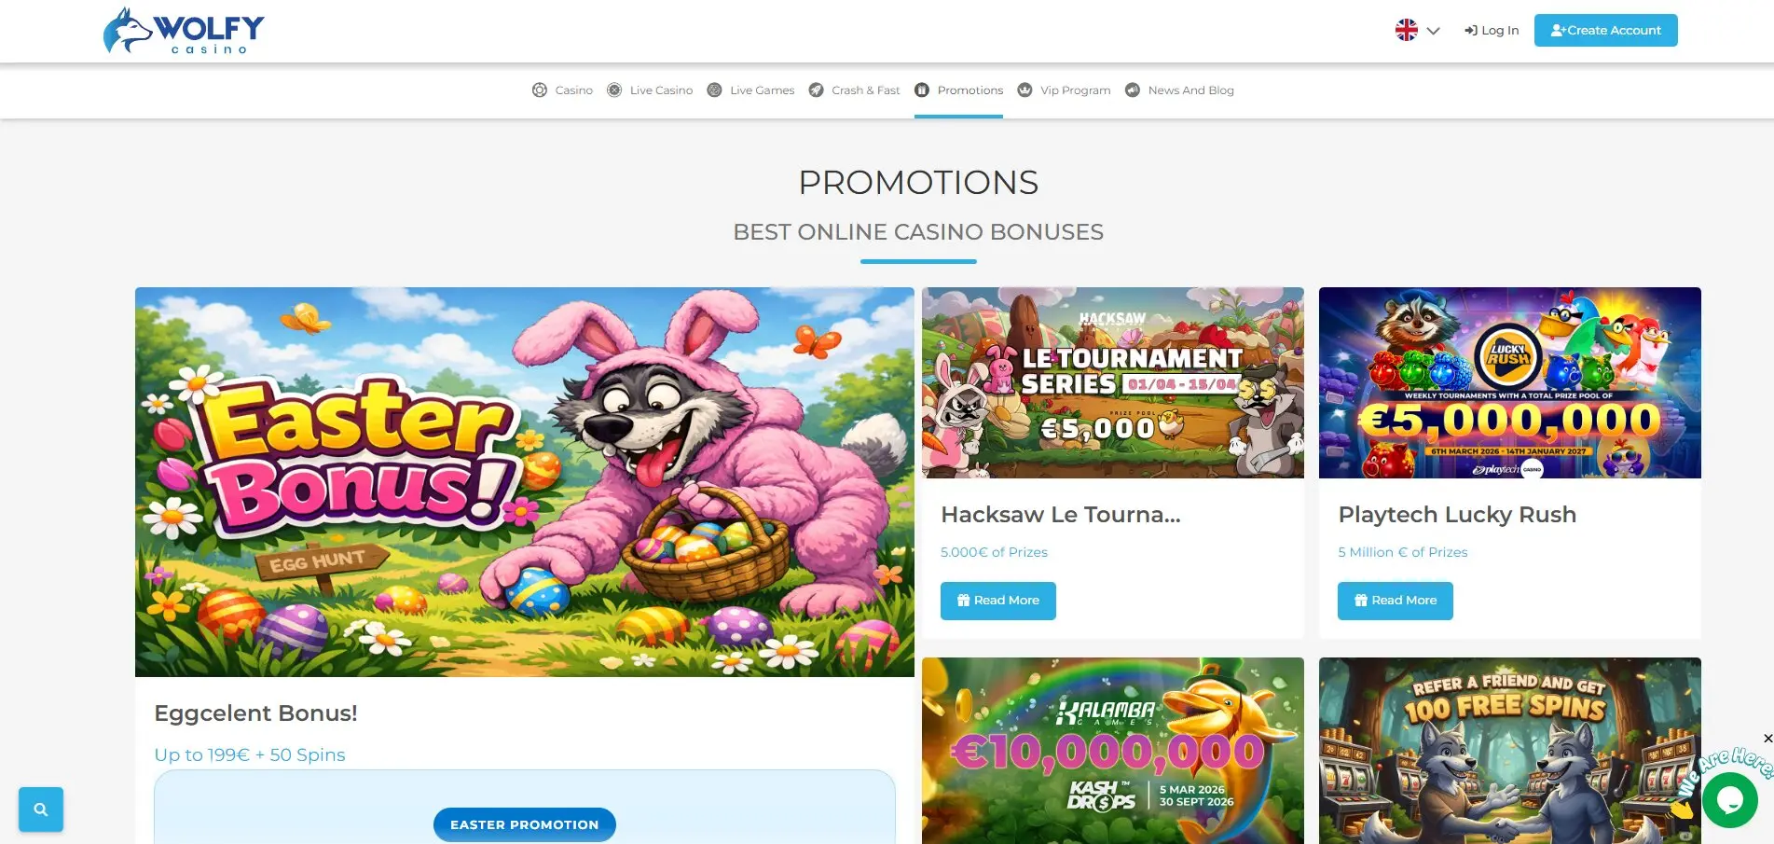Click the News And Blog icon
This screenshot has width=1774, height=844.
[x=1133, y=90]
